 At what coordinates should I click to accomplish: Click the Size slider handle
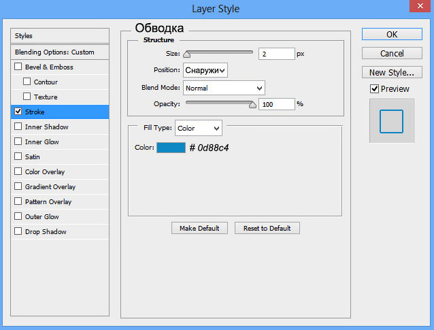(x=187, y=54)
